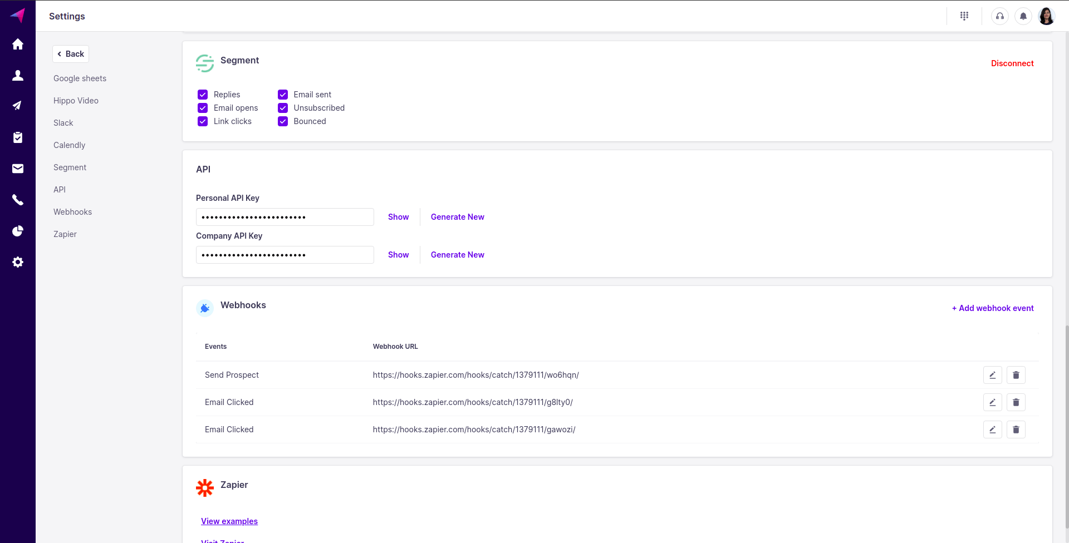The height and width of the screenshot is (543, 1069).
Task: Select Webhooks in the settings menu
Action: (72, 212)
